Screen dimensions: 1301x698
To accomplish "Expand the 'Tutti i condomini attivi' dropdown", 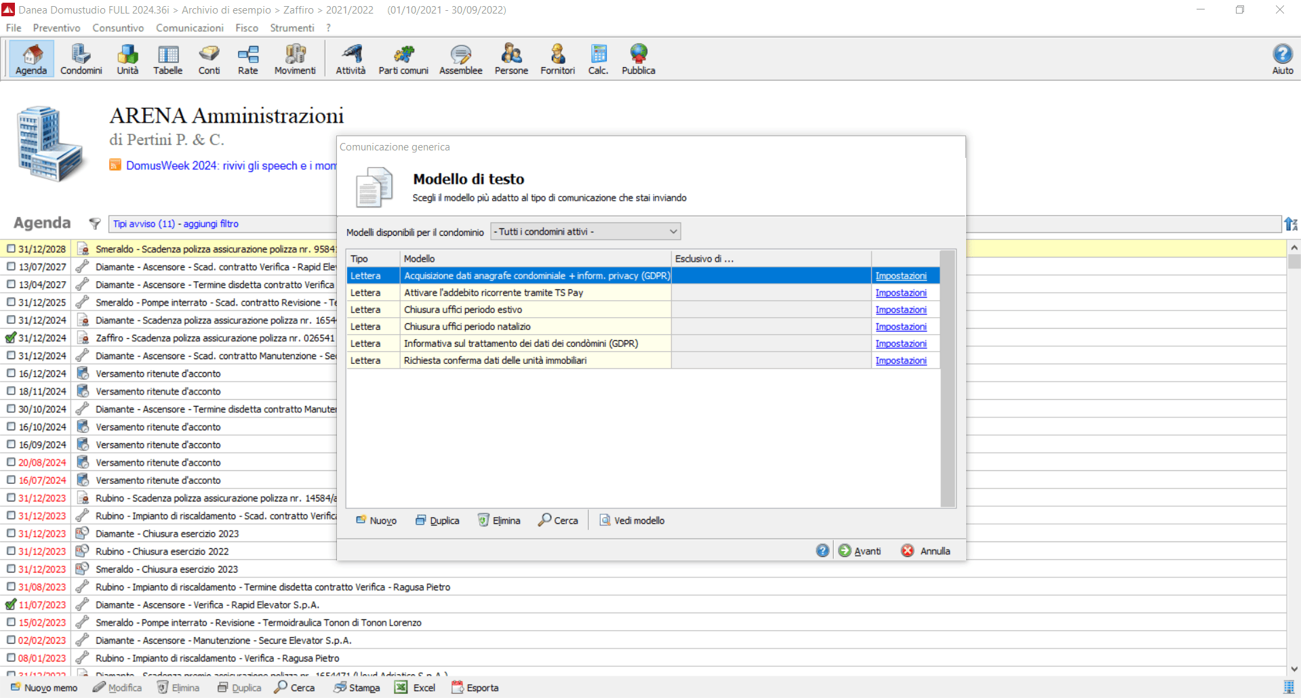I will click(x=673, y=232).
